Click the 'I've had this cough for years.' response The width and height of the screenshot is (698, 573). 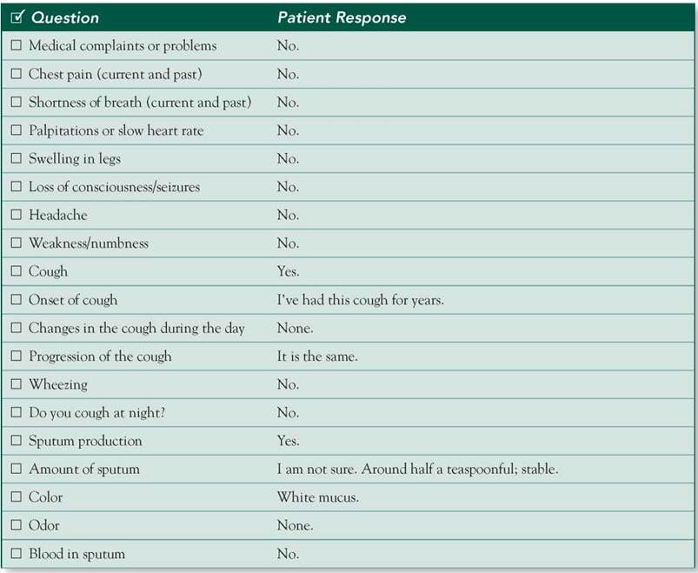(x=361, y=300)
